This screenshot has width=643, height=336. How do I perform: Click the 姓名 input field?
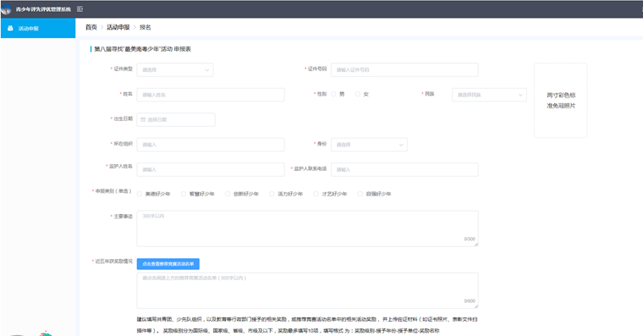click(x=211, y=95)
